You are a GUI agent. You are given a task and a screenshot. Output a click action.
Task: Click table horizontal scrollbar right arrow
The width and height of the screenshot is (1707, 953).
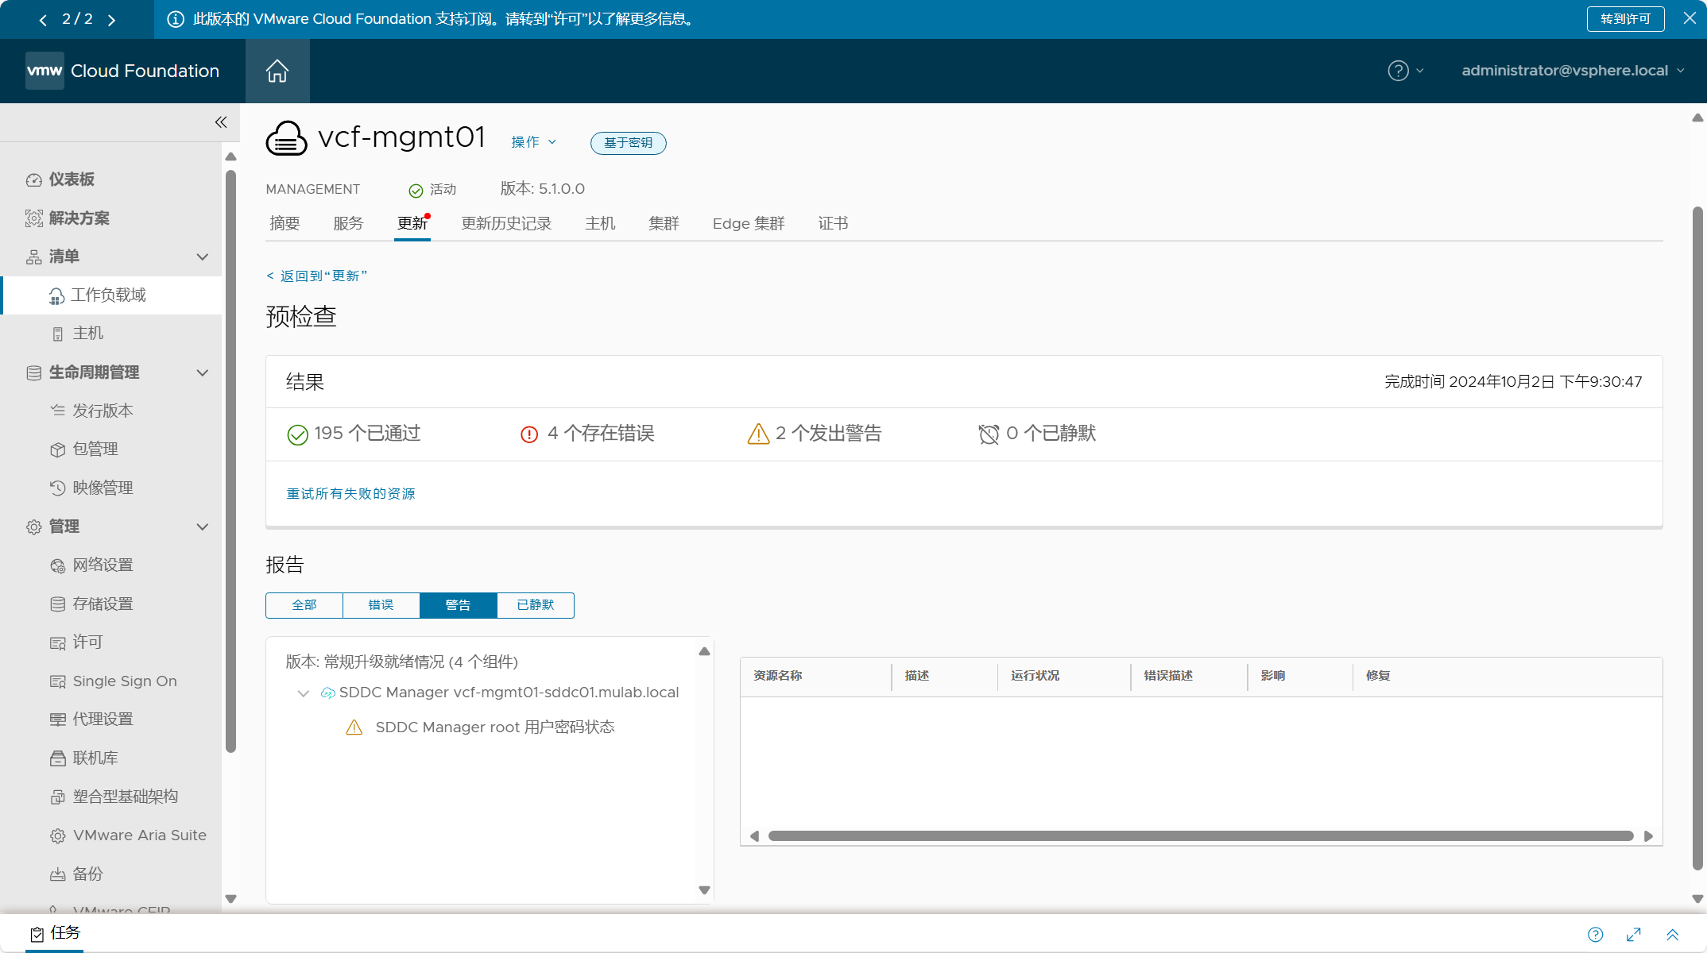1648,836
